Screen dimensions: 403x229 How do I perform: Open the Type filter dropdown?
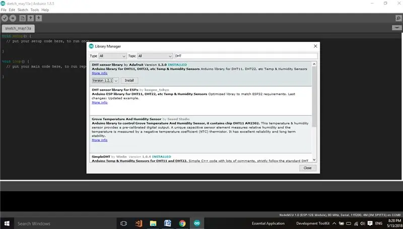tap(112, 56)
